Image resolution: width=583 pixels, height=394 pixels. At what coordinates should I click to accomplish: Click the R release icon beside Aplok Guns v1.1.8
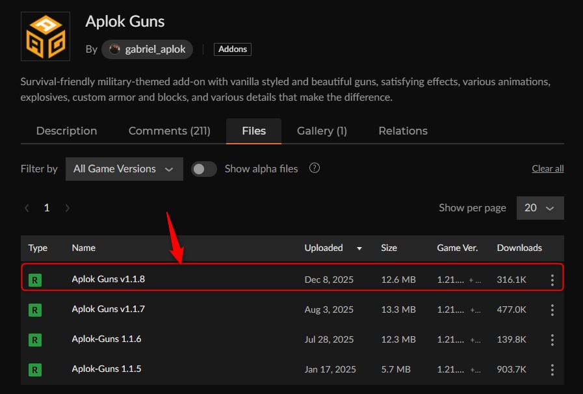coord(34,279)
